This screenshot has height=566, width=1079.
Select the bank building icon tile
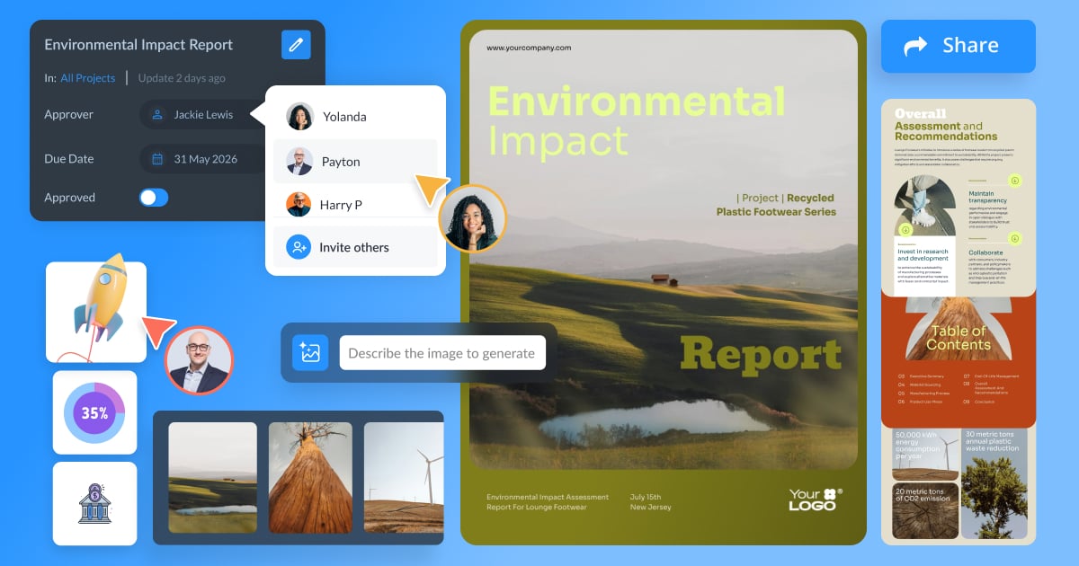(94, 503)
